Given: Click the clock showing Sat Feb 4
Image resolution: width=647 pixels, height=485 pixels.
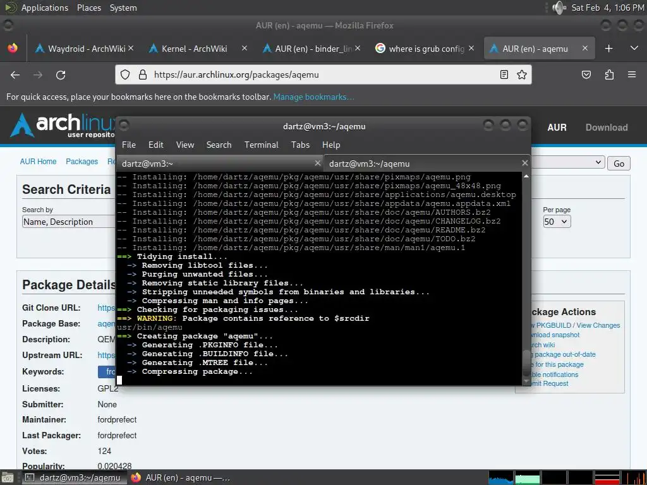Looking at the screenshot, I should coord(607,8).
